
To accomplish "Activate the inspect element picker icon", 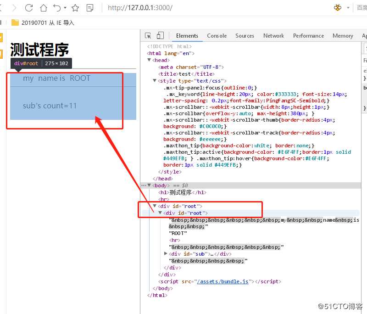I will pyautogui.click(x=148, y=36).
